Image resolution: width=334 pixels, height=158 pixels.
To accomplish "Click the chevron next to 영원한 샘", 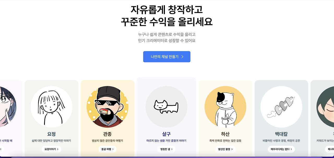I will [172, 149].
